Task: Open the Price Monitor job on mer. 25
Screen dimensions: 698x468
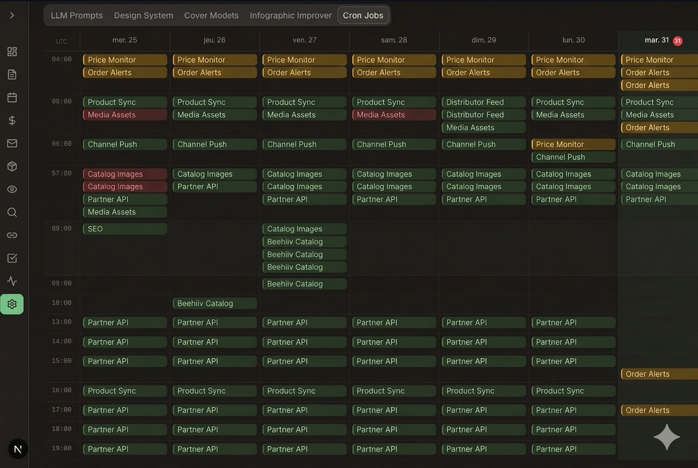Action: (125, 60)
